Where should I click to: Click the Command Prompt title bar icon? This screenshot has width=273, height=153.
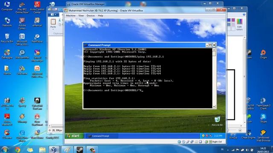(85, 45)
